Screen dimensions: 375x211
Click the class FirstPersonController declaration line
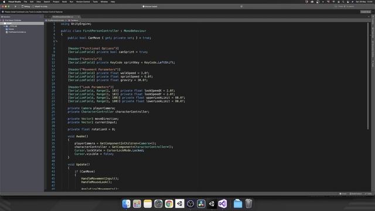tap(103, 31)
